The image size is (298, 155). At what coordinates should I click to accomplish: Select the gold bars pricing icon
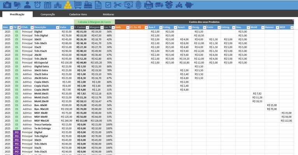pos(68,5)
